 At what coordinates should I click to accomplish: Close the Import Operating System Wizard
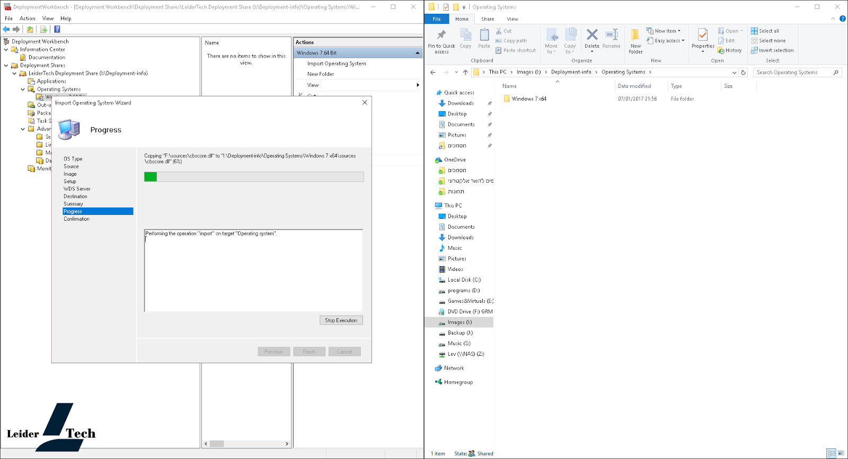365,103
